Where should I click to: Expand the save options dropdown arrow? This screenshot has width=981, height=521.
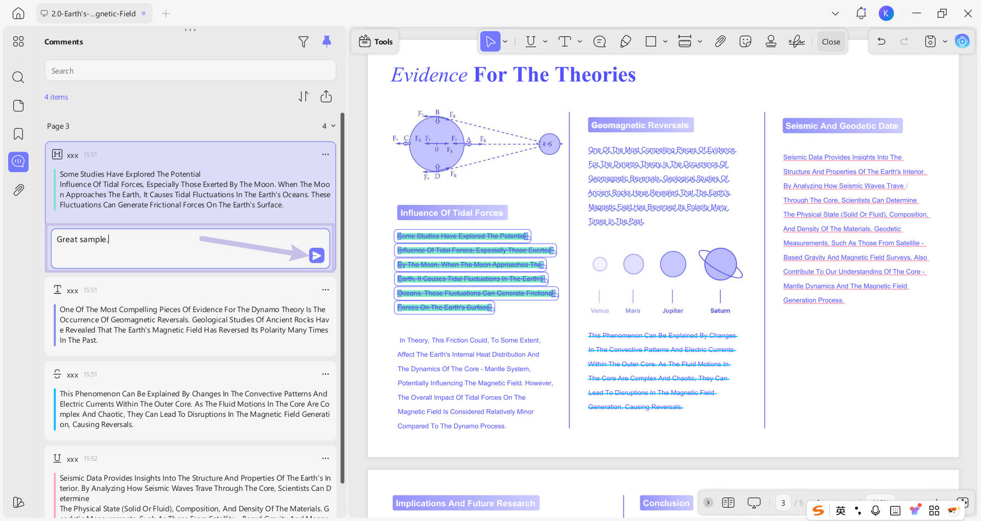pos(945,41)
